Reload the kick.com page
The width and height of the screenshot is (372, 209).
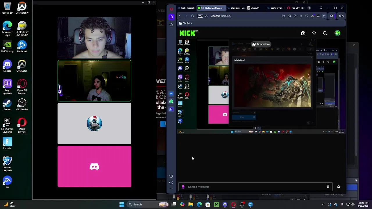point(192,16)
